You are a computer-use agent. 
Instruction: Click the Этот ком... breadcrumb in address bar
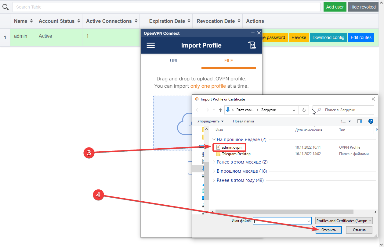(x=246, y=110)
